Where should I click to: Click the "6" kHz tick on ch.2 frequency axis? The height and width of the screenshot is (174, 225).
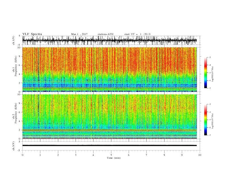[x=20, y=112]
